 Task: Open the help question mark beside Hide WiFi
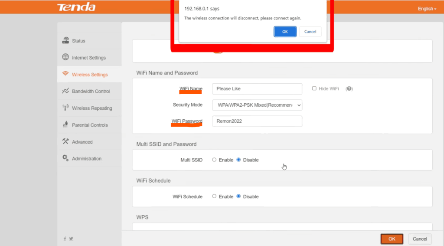pos(349,89)
